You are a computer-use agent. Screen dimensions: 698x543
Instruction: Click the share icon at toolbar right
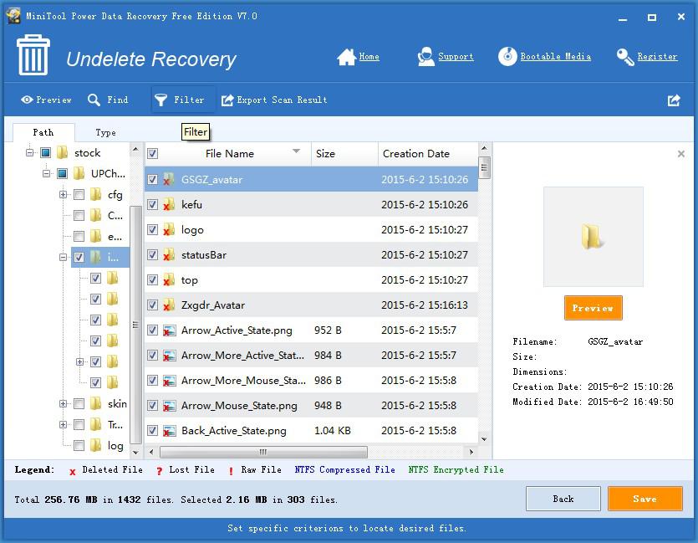(674, 100)
